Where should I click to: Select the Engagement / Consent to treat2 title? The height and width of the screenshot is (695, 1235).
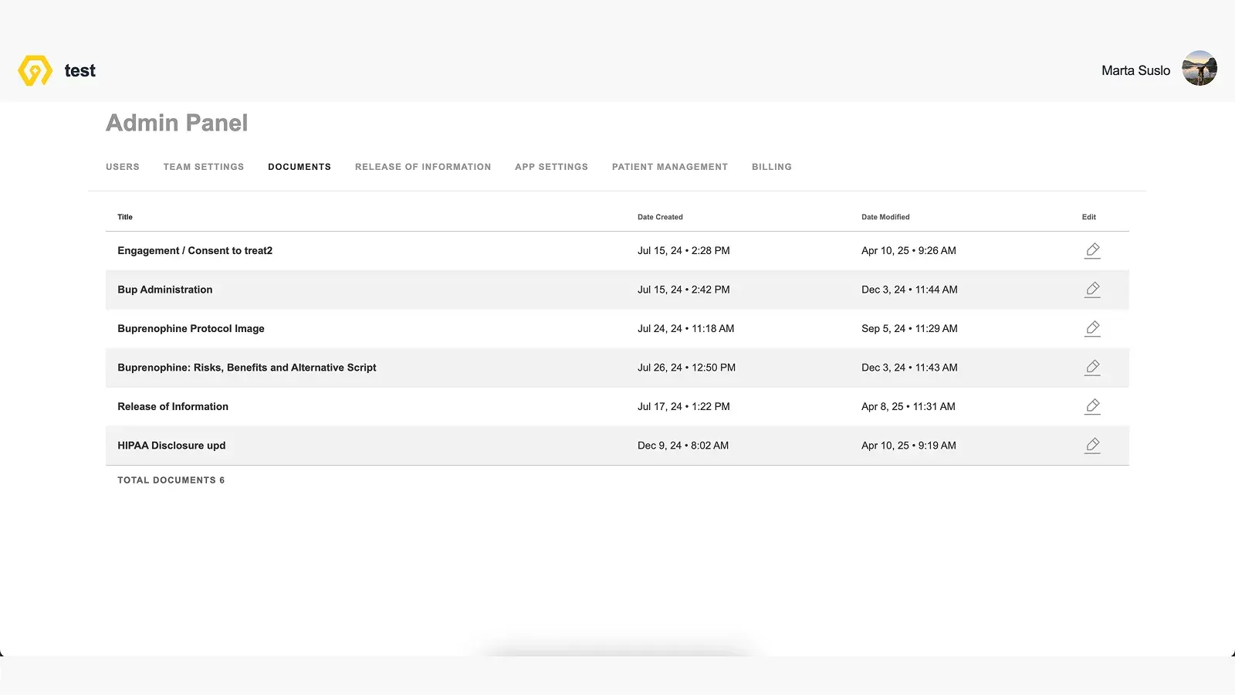pos(195,251)
